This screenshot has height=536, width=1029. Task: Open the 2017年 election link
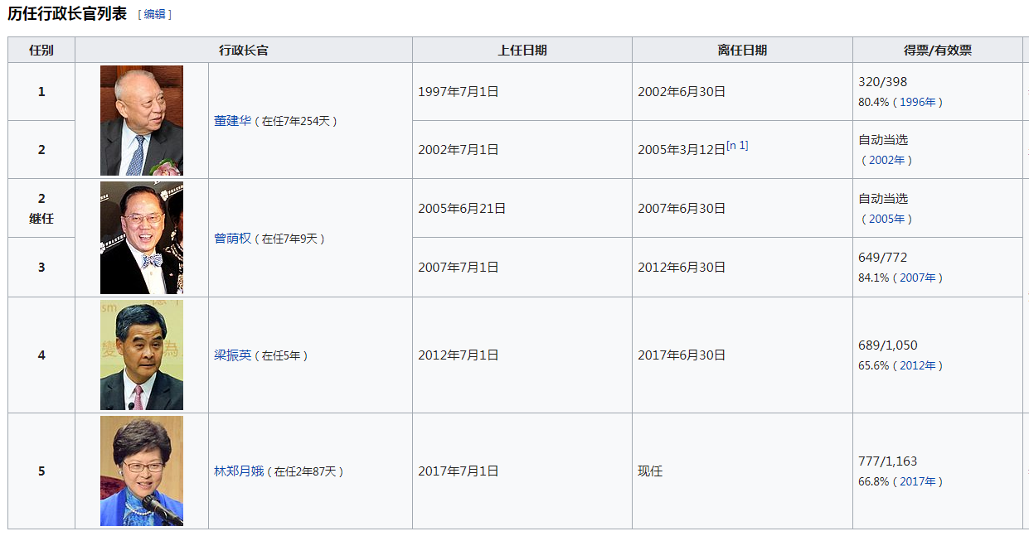pyautogui.click(x=917, y=482)
